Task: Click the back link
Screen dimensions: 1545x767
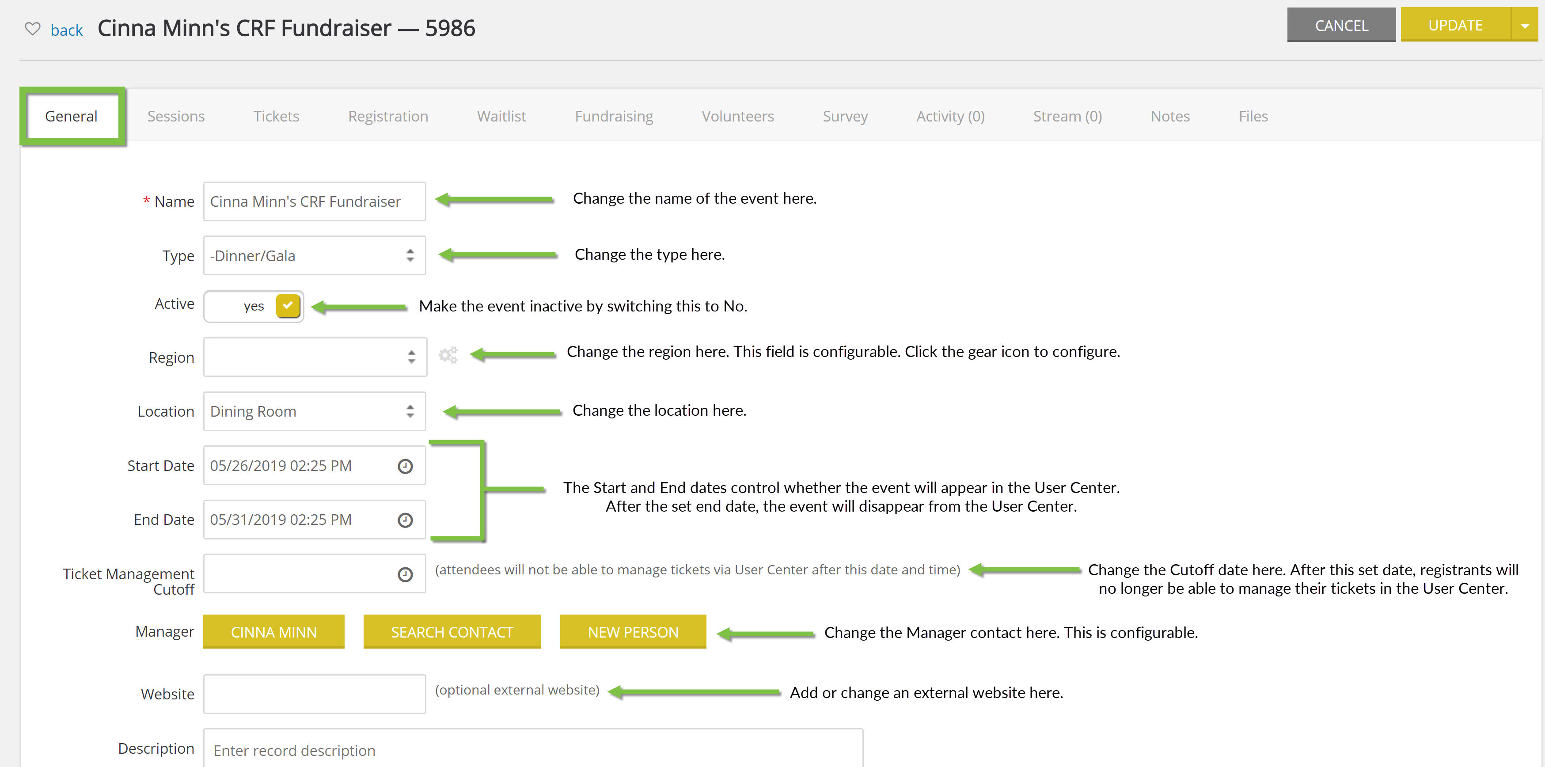Action: pos(67,30)
